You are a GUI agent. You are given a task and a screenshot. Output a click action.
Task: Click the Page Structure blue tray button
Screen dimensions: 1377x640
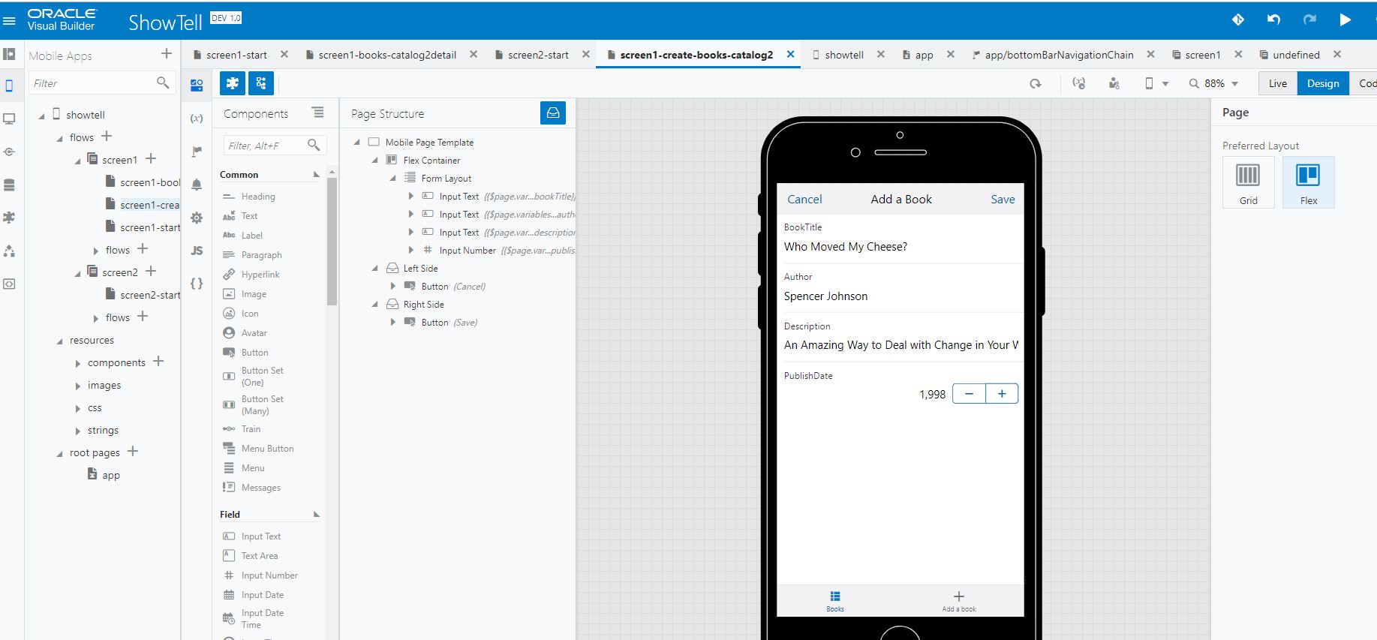point(553,113)
